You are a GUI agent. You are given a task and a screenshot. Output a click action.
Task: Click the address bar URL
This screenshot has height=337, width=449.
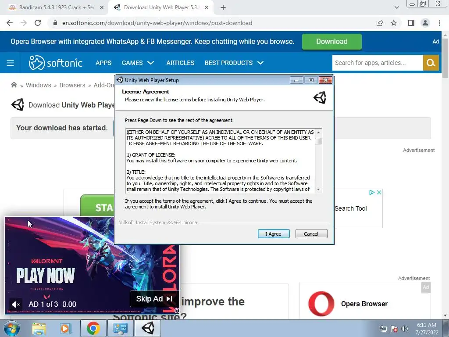(157, 23)
